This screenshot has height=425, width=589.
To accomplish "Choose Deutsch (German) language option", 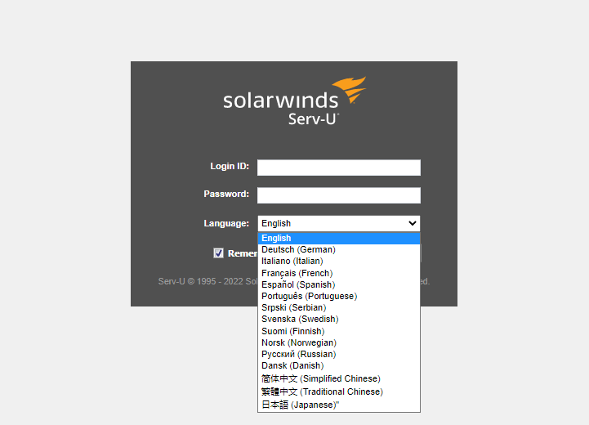I will (x=339, y=249).
